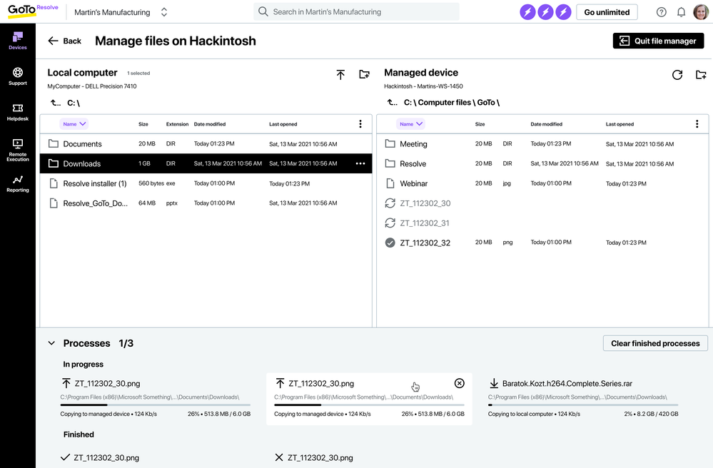Click the checkmark icon for ZT_112302_32
Viewport: 713px width, 468px height.
click(390, 243)
